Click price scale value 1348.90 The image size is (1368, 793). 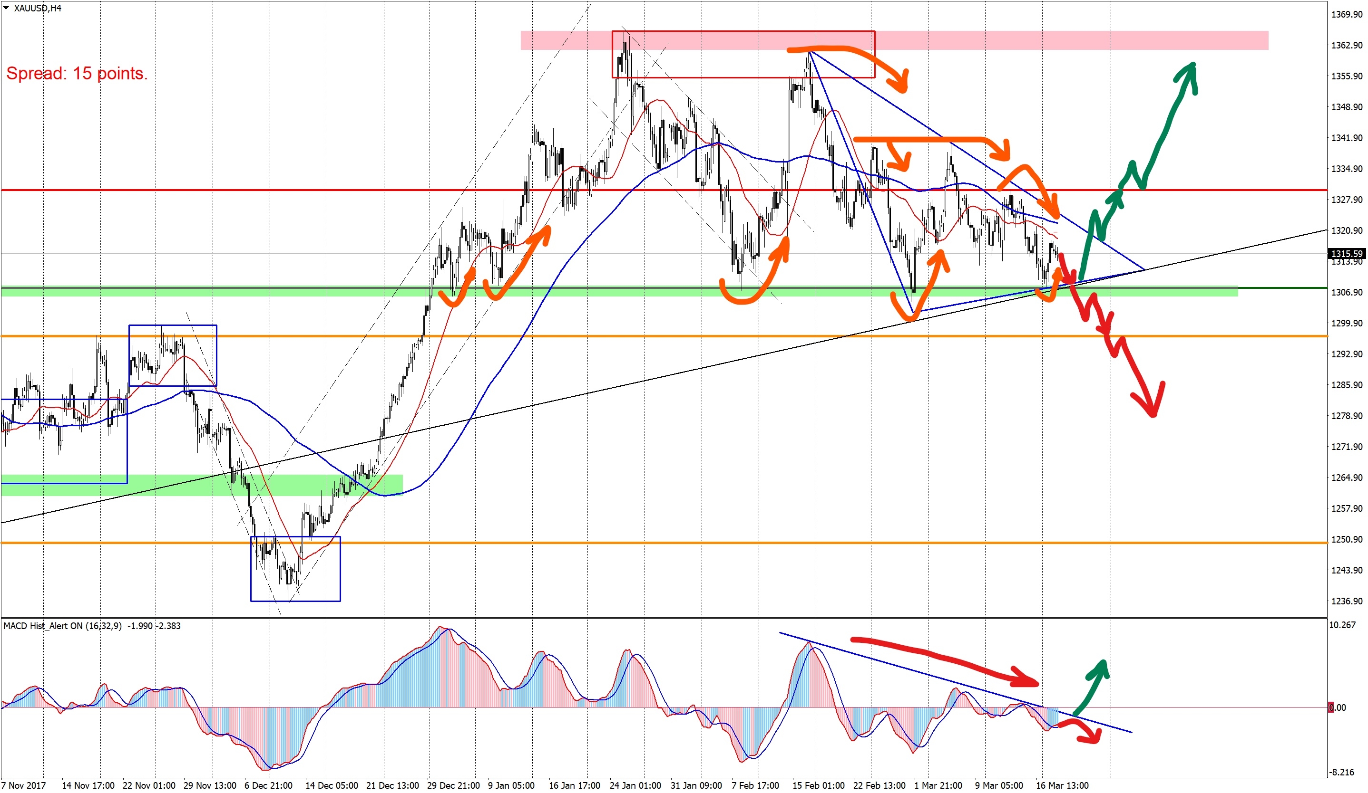pyautogui.click(x=1347, y=107)
